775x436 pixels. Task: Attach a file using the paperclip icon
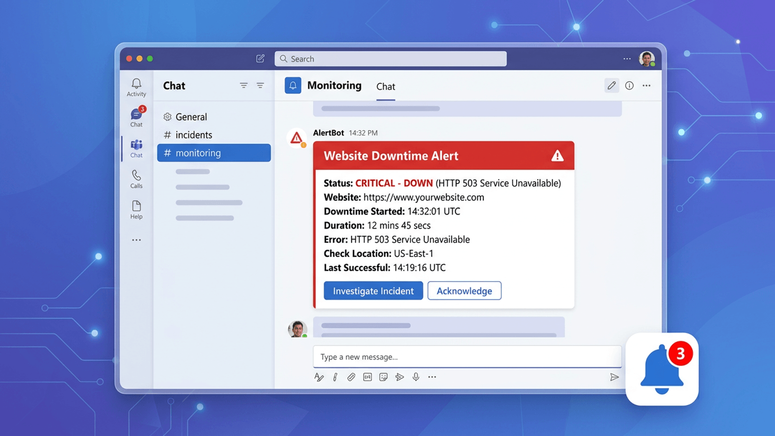tap(352, 377)
